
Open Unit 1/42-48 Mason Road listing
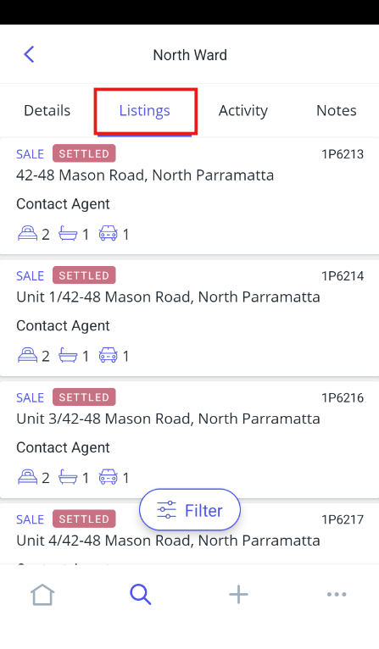coord(189,318)
